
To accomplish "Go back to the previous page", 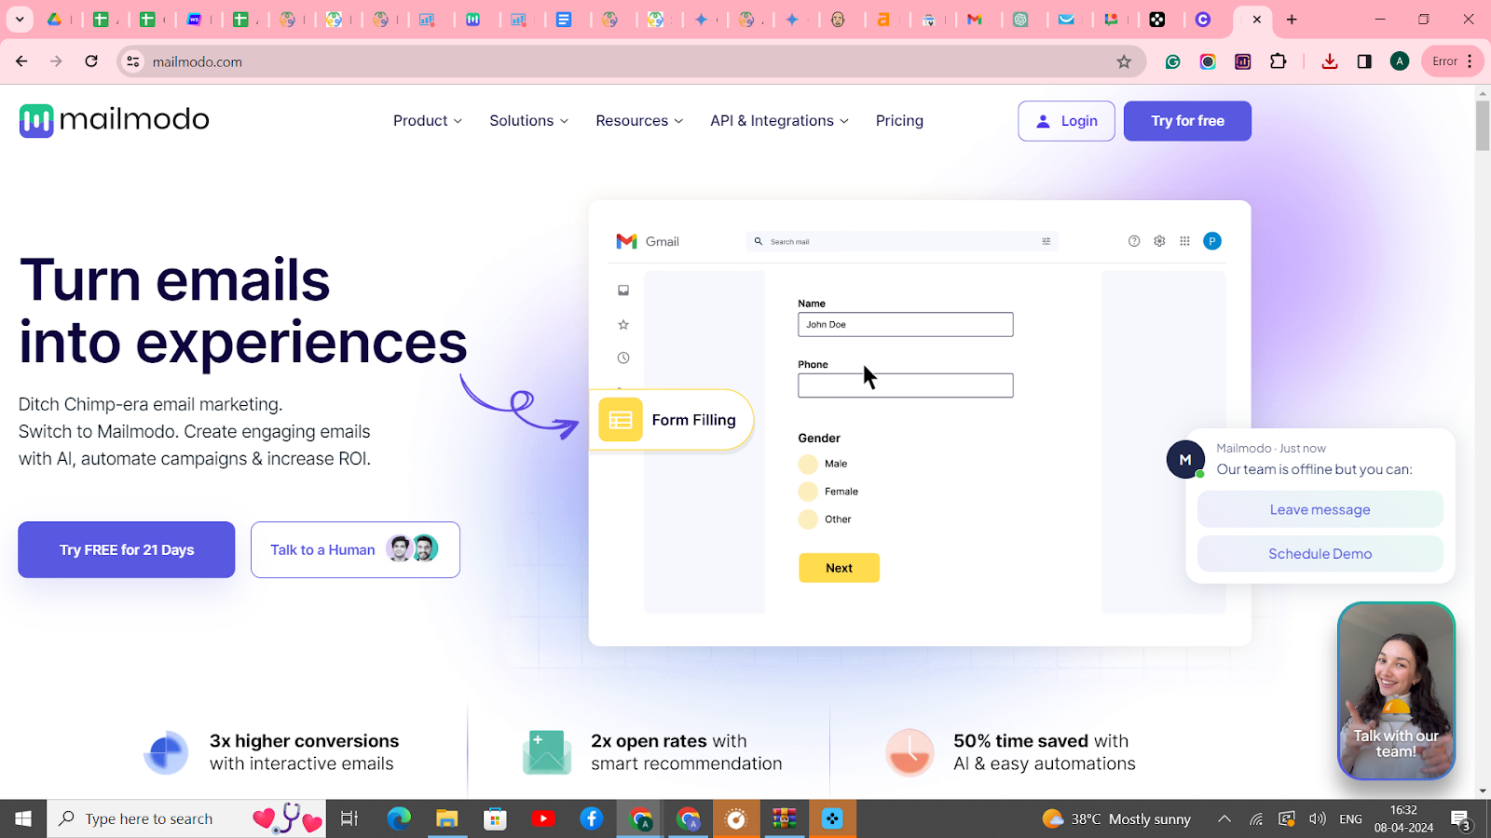I will 21,61.
